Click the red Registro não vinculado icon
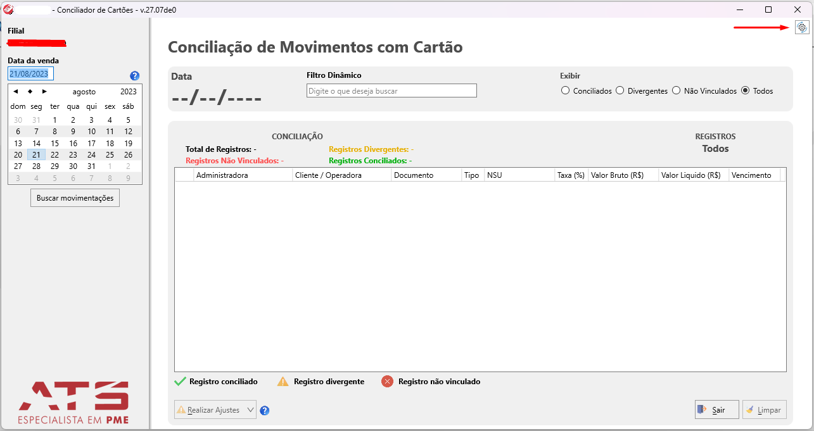Screen dimensions: 814x431 tap(388, 382)
